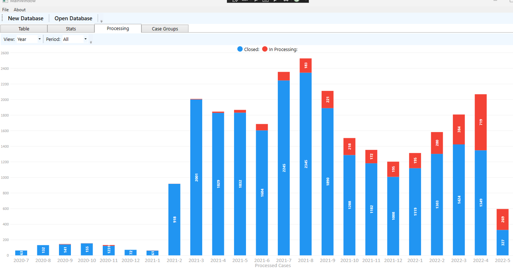Screen dimensions: 513x270
Task: Expand the View/Period toolbar overflow arrow
Action: pos(91,42)
